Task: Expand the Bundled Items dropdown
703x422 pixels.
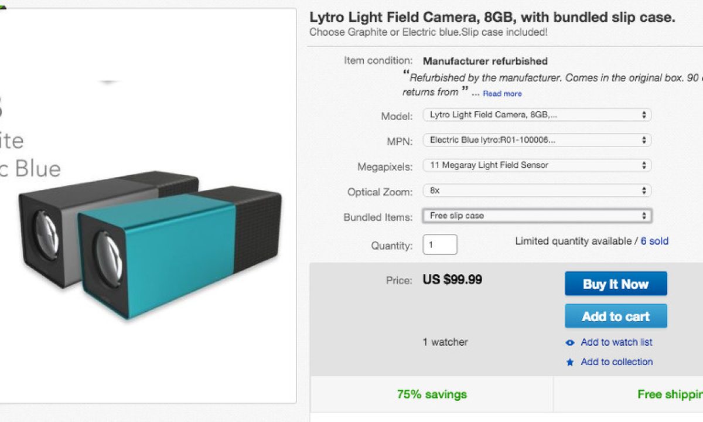Action: click(537, 216)
